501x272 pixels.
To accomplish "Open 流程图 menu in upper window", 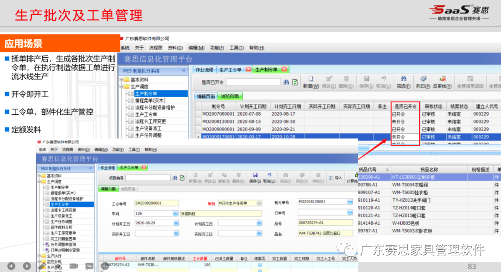I will 155,48.
